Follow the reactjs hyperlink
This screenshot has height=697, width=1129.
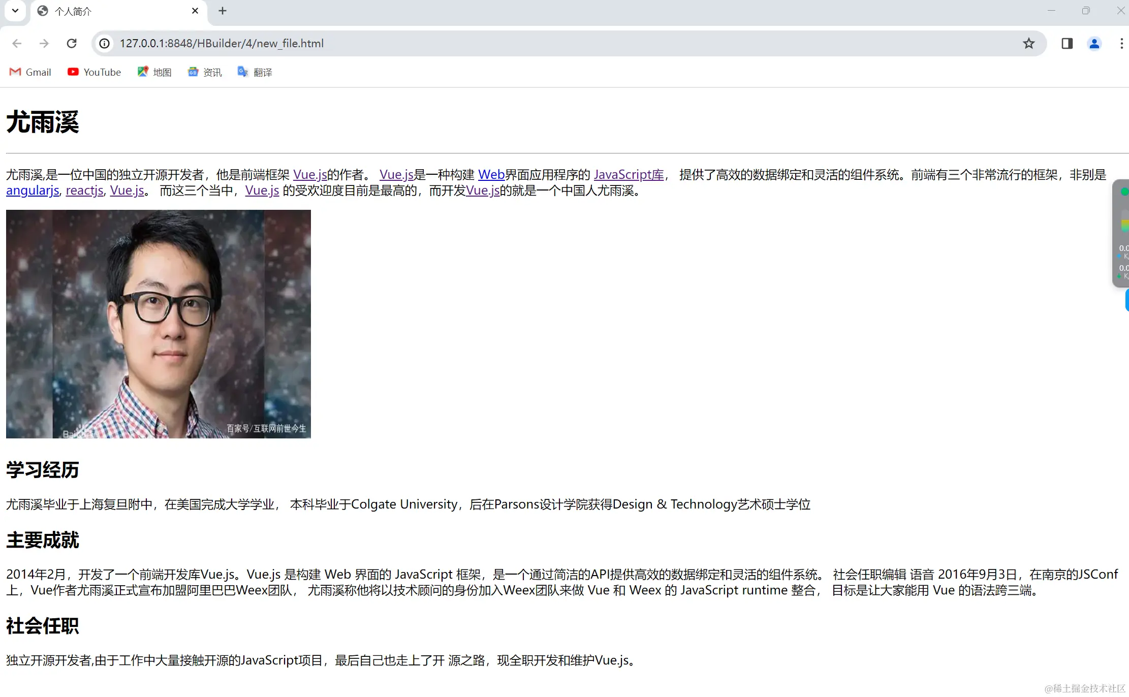tap(84, 191)
